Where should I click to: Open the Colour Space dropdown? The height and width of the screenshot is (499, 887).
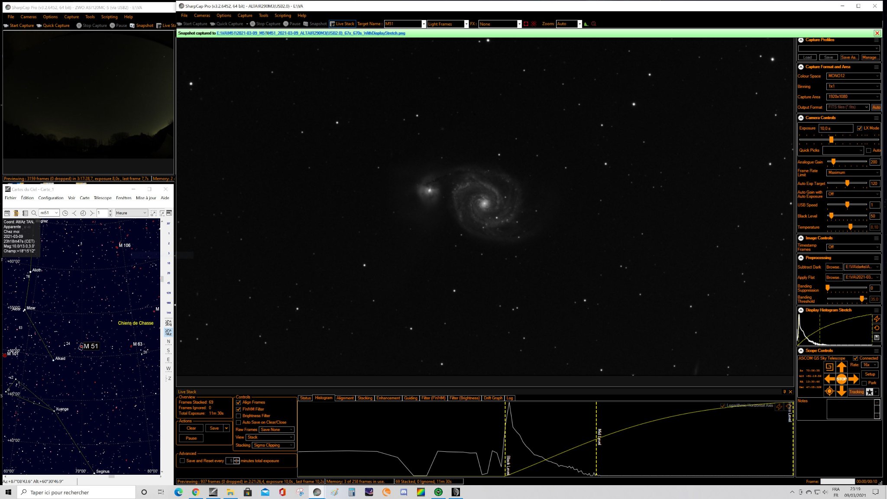click(x=853, y=76)
